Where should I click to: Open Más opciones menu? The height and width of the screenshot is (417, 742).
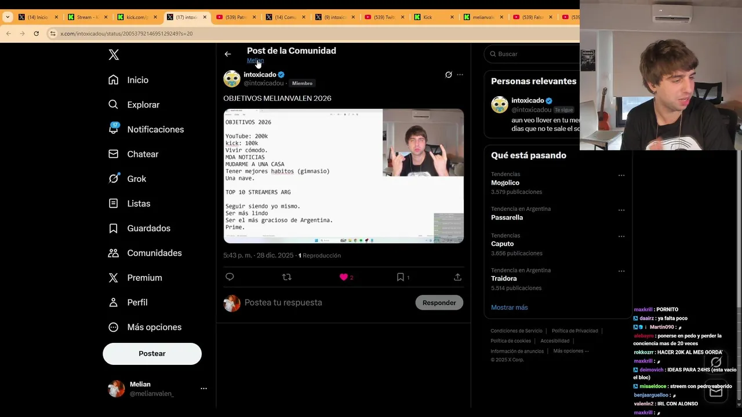[x=145, y=327]
